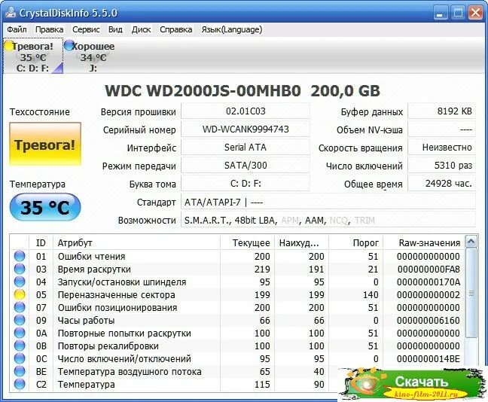Open the Язык(Language) menu
This screenshot has height=402, width=488.
click(x=232, y=29)
